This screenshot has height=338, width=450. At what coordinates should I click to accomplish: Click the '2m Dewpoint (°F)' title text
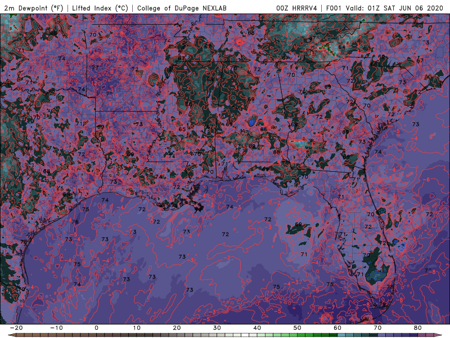click(34, 8)
